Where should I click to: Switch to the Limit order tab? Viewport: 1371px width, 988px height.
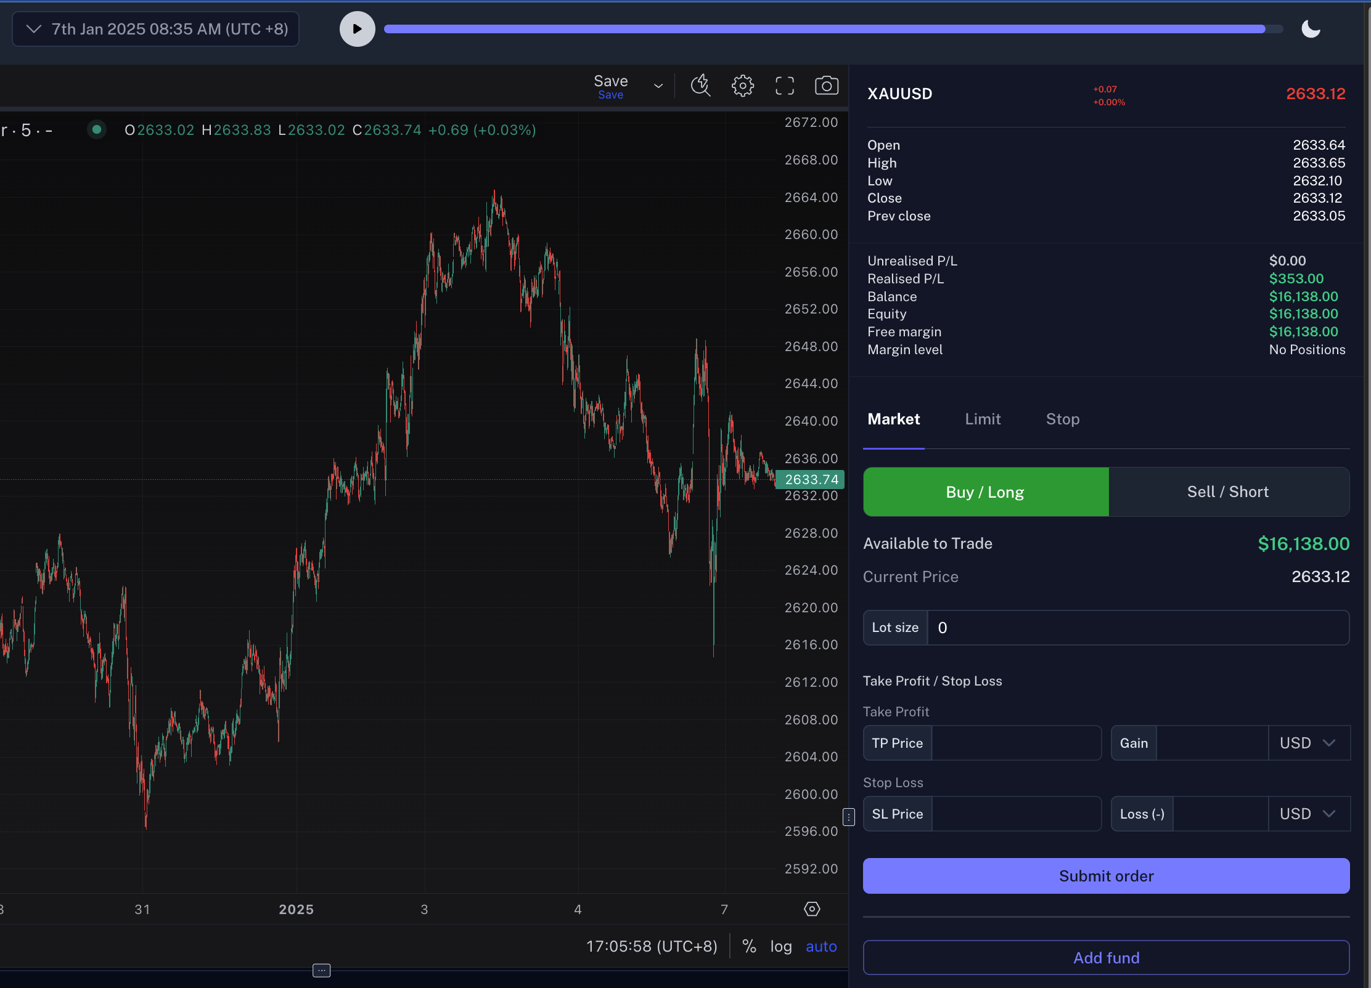coord(983,419)
